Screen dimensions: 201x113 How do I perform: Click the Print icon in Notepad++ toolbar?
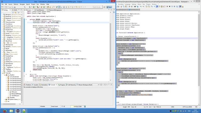(x=118, y=7)
